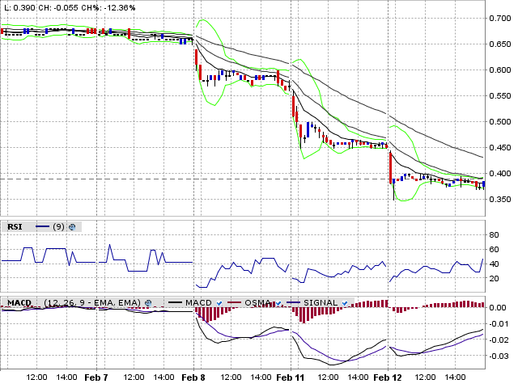Click the 0.450 price axis label
Screen dimensions: 518x388
[x=500, y=147]
